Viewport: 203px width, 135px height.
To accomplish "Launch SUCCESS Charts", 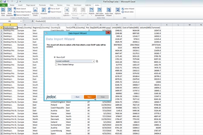I will point(35,12).
